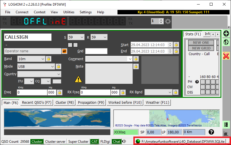Viewport: 231px width, 145px height.
Task: Click the CALLSIGN input field
Action: (x=28, y=37)
